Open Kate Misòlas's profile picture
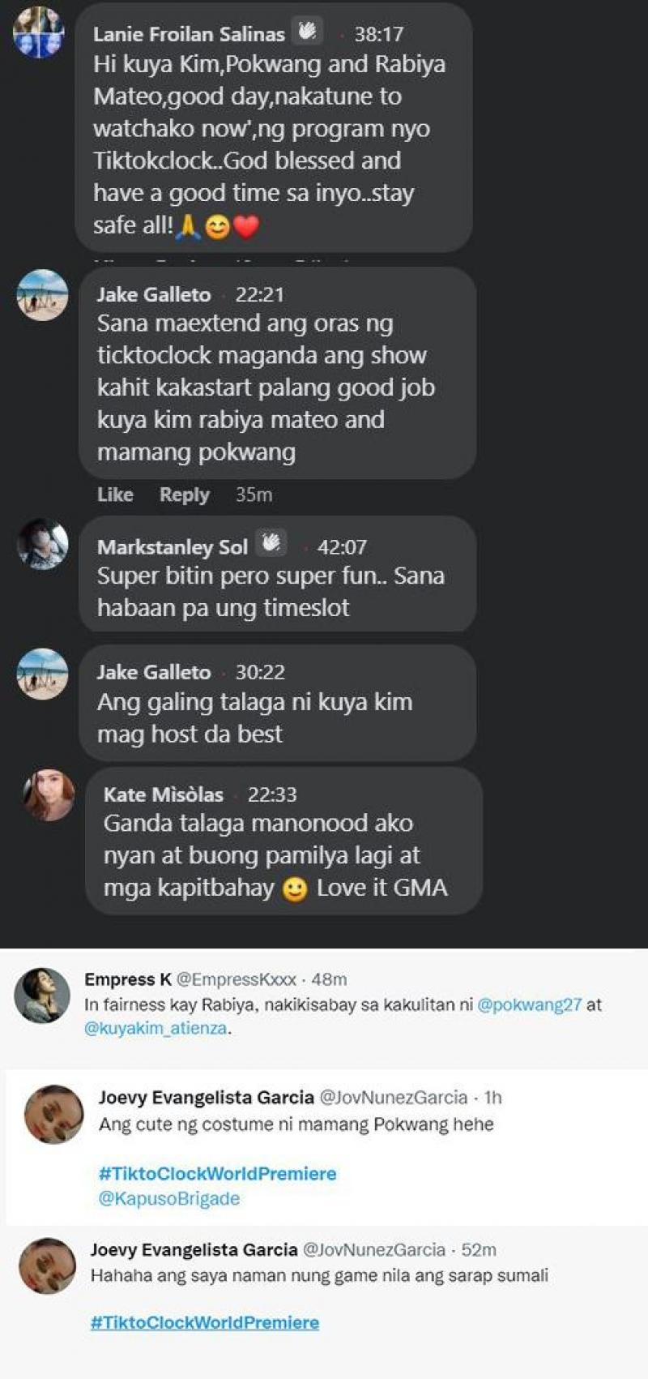 (x=49, y=794)
